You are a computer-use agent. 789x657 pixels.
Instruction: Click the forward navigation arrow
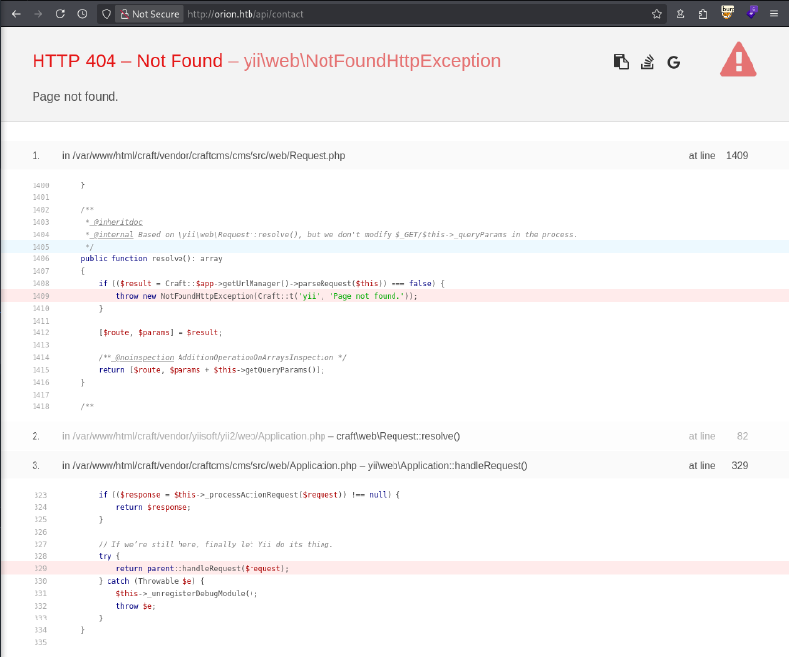[38, 14]
